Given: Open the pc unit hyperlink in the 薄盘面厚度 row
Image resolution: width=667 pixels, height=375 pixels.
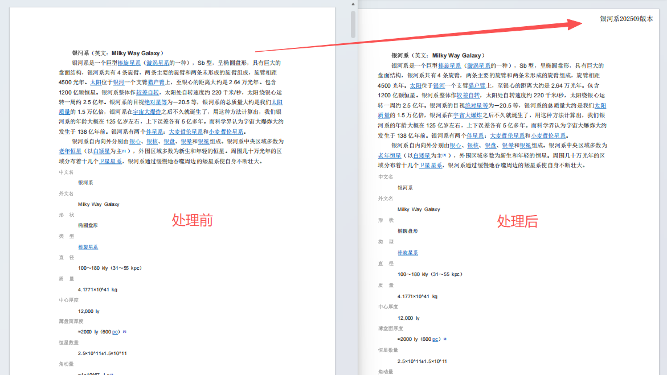Looking at the screenshot, I should point(116,331).
